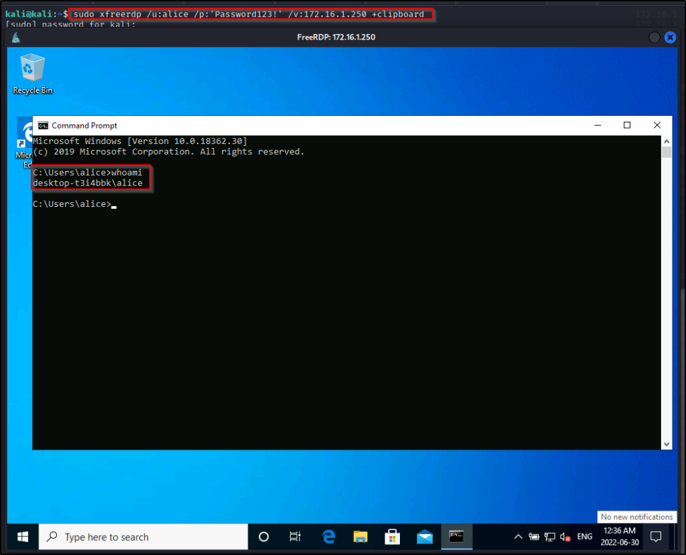Open Task View from the taskbar
This screenshot has width=686, height=555.
click(x=295, y=537)
